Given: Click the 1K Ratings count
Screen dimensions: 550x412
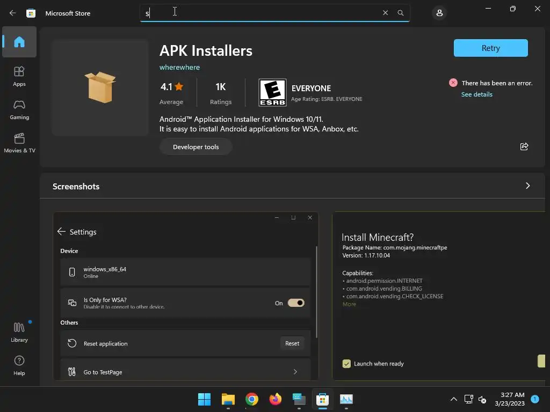Looking at the screenshot, I should tap(221, 93).
